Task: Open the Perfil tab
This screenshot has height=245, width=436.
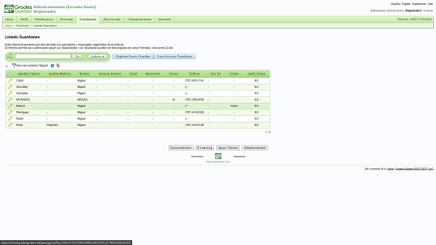Action: click(25, 20)
